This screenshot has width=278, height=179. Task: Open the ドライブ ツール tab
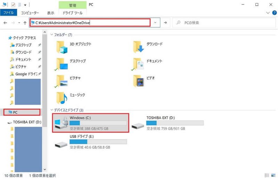point(73,13)
